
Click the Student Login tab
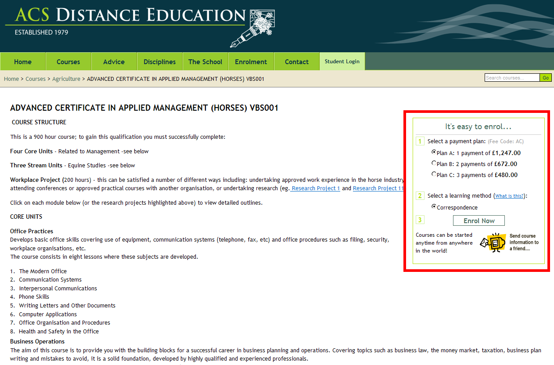(x=342, y=61)
